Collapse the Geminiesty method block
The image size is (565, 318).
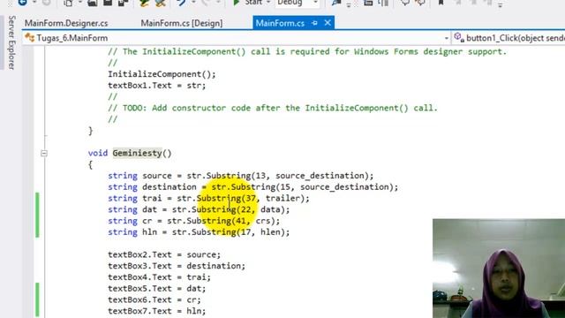click(x=44, y=153)
